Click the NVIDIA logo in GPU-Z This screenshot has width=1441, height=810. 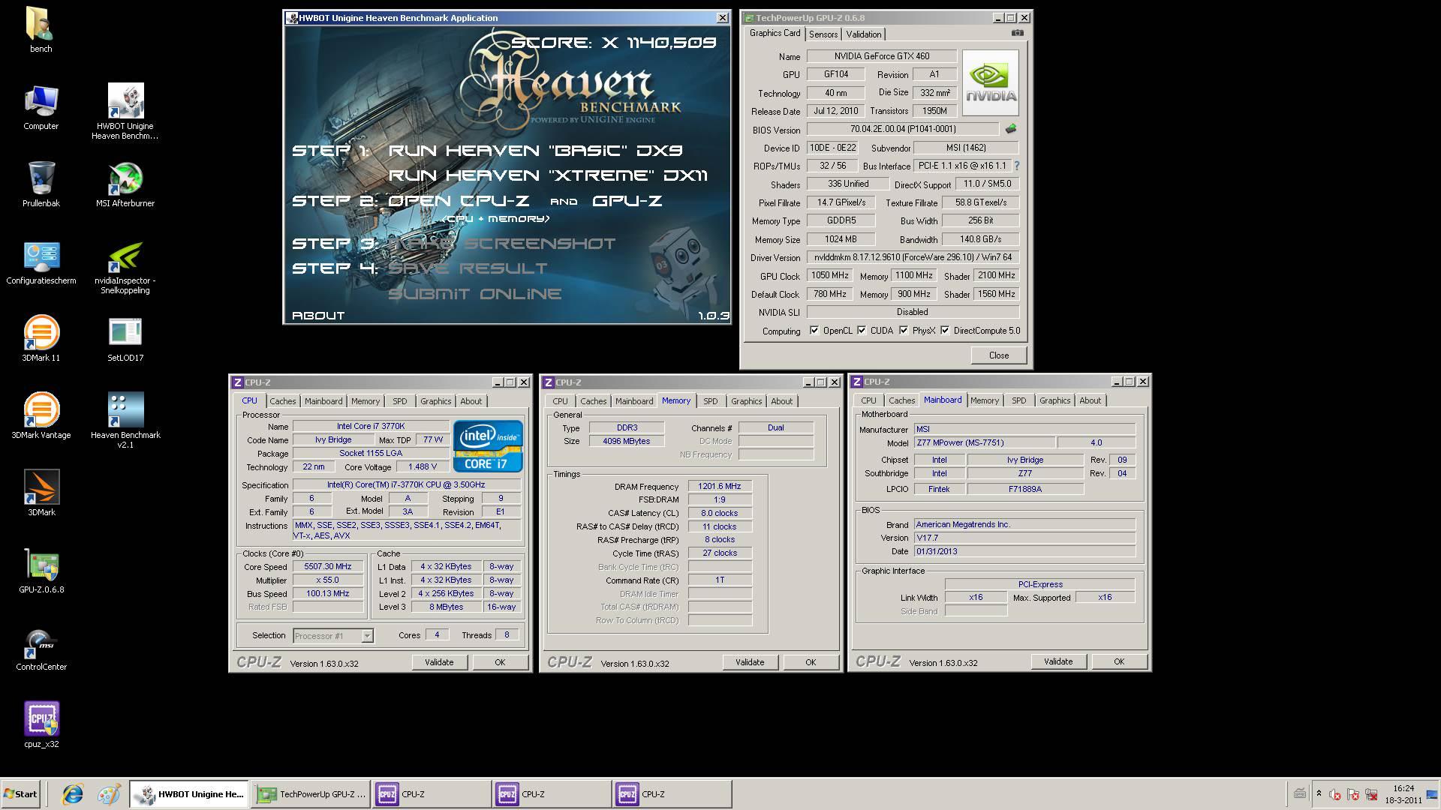click(991, 82)
